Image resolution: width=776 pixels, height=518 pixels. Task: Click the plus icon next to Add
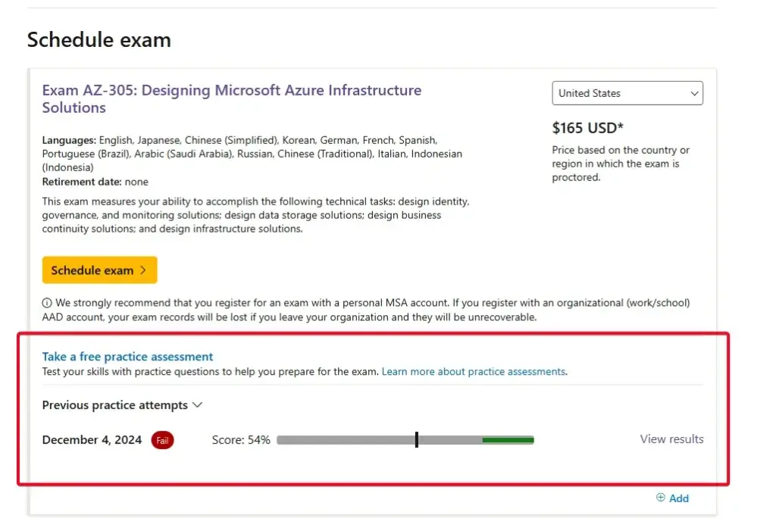point(661,498)
